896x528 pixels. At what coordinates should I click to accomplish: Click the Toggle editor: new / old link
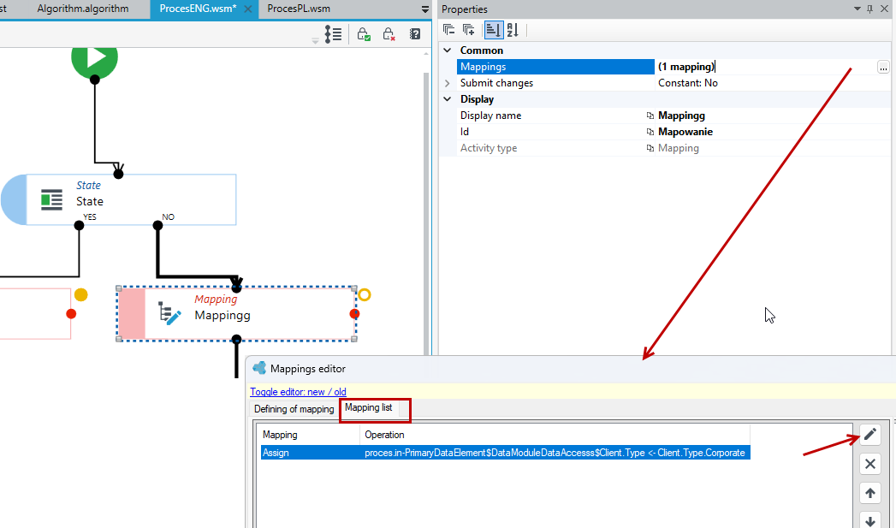[298, 392]
